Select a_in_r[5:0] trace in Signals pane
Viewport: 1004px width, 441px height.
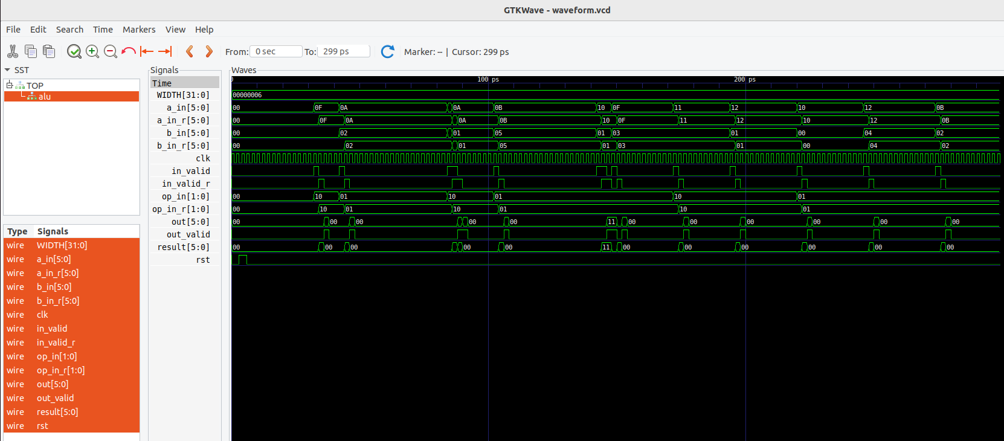[x=185, y=120]
